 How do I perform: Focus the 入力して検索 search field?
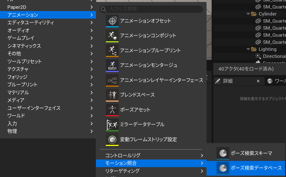click(x=151, y=9)
